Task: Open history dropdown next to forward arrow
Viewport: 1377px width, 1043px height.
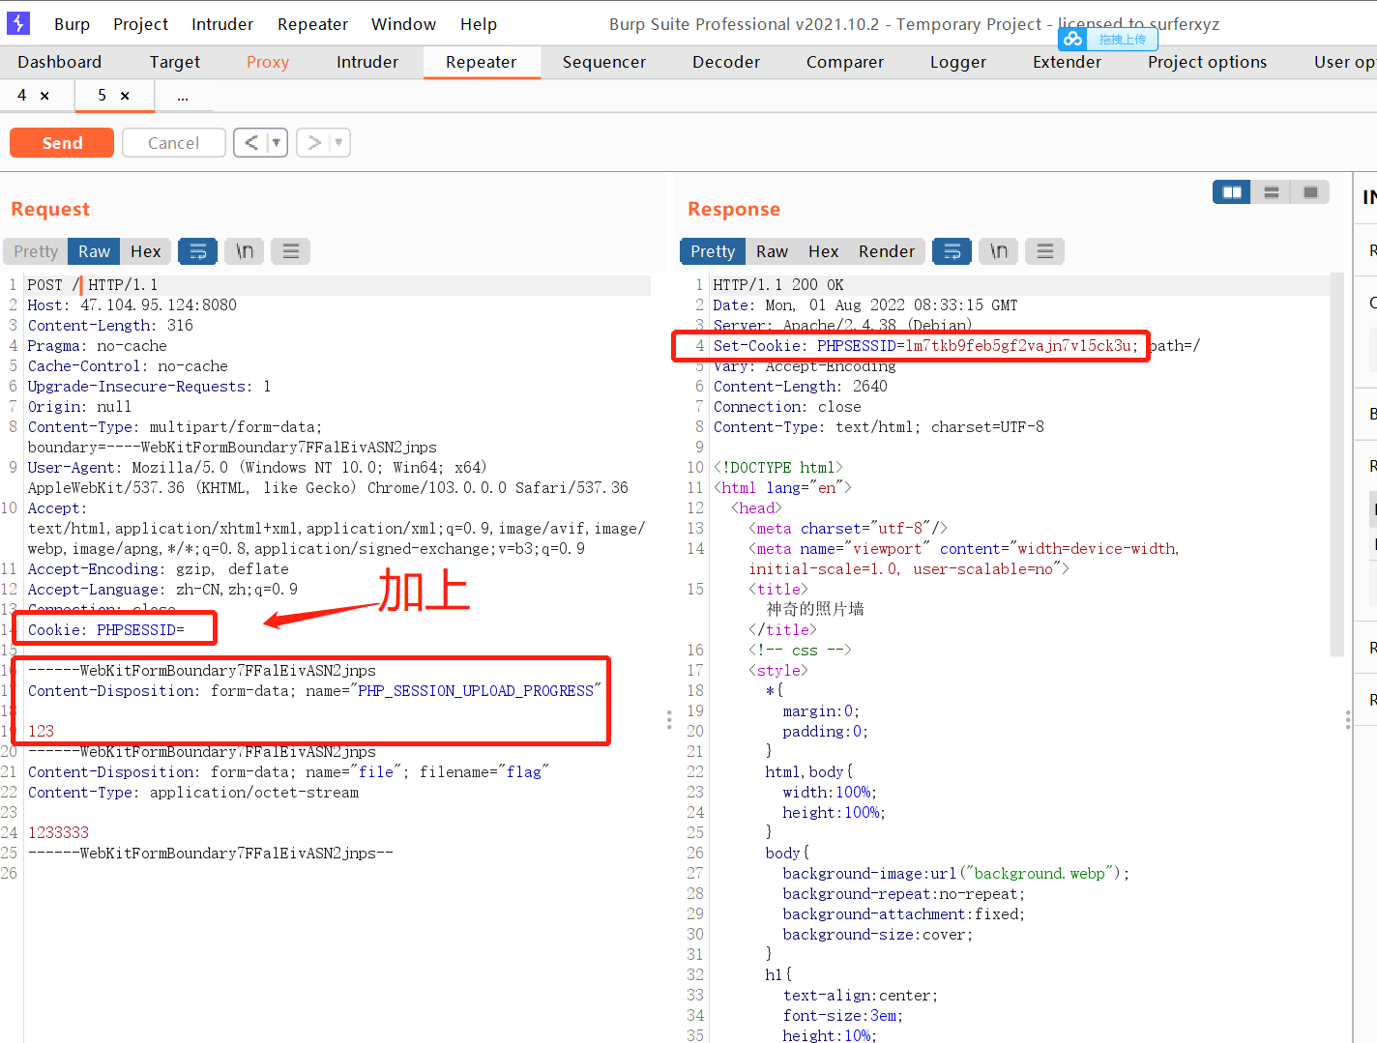Action: (338, 143)
